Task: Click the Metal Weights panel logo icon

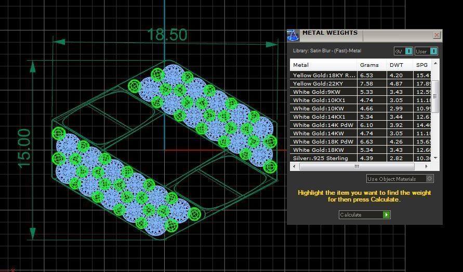Action: coord(293,36)
